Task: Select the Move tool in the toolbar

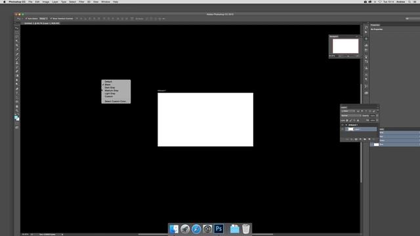Action: pyautogui.click(x=17, y=28)
